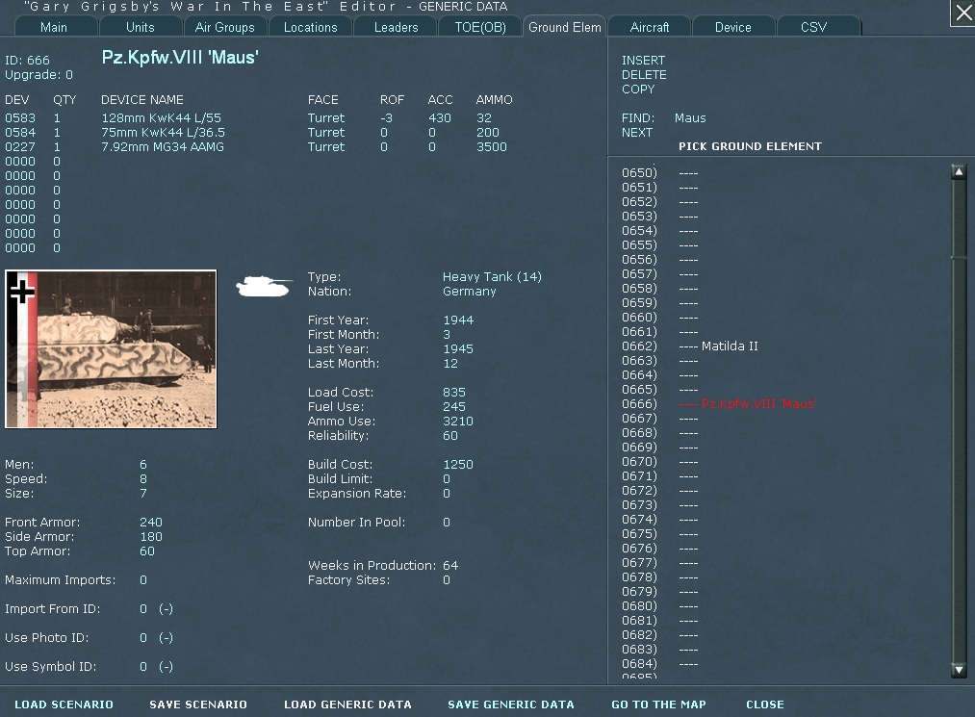Click Type value Heavy Tank (14)
The width and height of the screenshot is (975, 717).
(492, 277)
